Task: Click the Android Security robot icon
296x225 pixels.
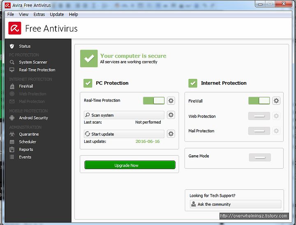Action: click(x=12, y=118)
